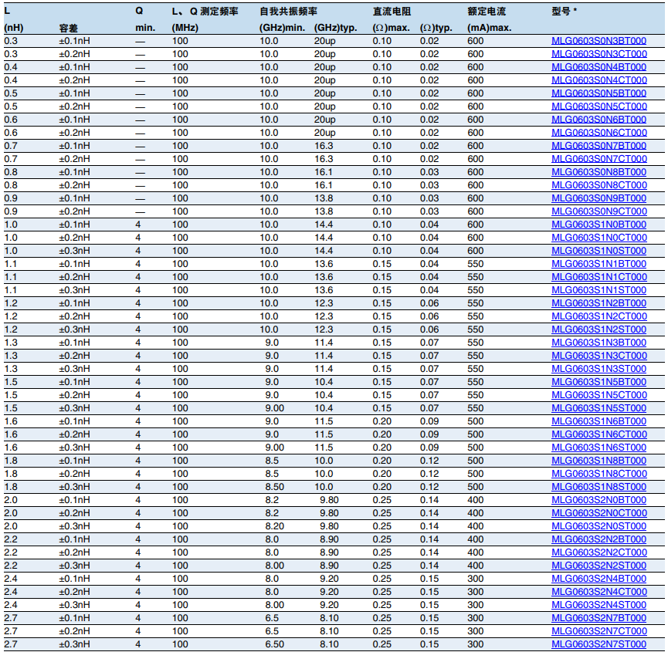Open the MLG0603S0N8CT000 part link
The image size is (668, 652).
tap(599, 185)
